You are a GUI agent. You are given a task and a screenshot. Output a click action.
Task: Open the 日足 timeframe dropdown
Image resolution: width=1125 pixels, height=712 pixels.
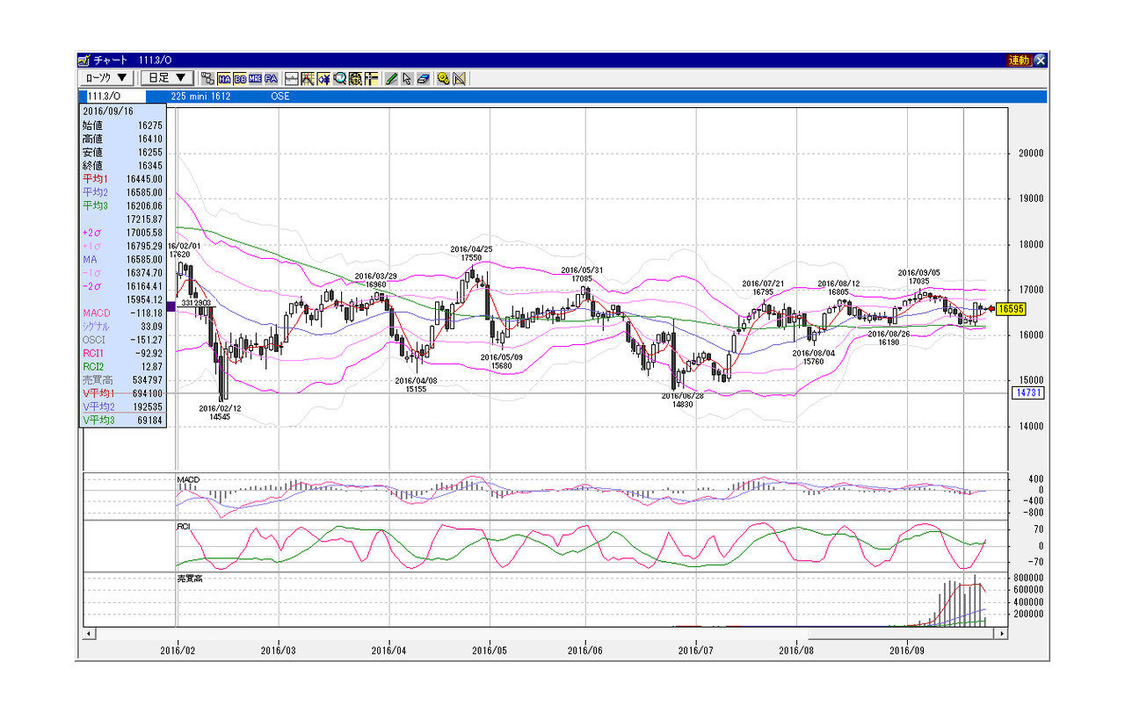168,78
